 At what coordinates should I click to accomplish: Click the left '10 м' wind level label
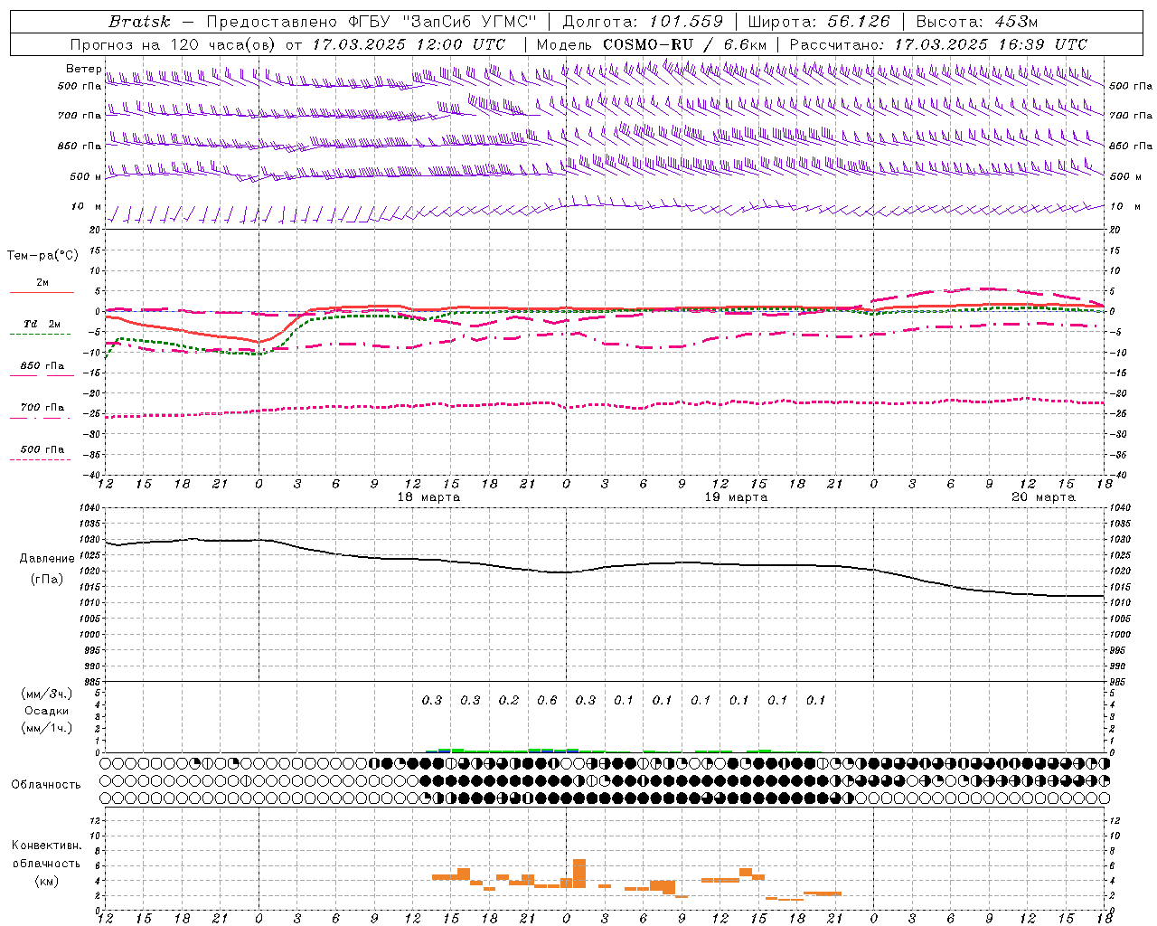coord(86,207)
